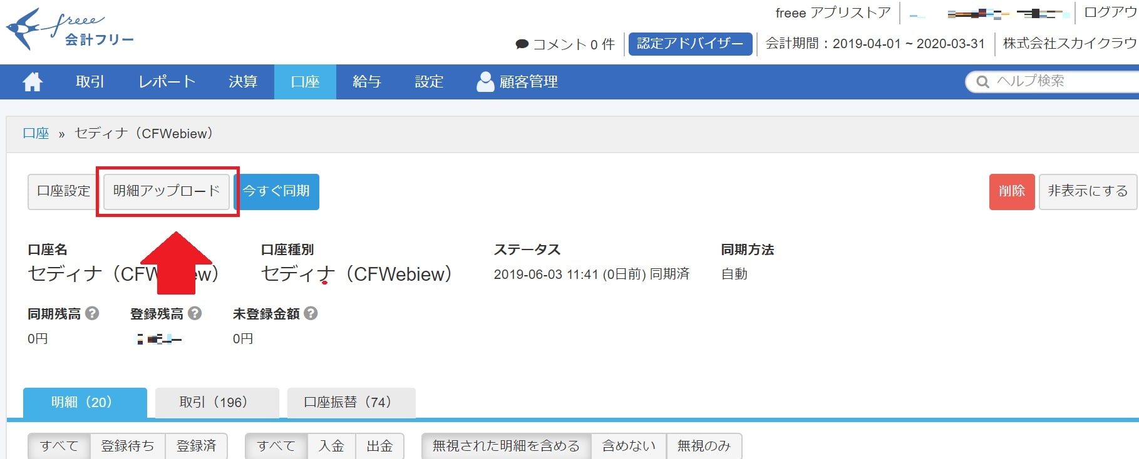Click the 顧客管理 person icon
The image size is (1139, 459).
tap(485, 81)
